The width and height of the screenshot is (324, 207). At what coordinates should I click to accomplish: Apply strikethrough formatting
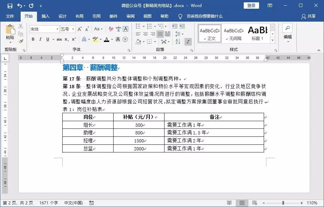(x=60, y=39)
